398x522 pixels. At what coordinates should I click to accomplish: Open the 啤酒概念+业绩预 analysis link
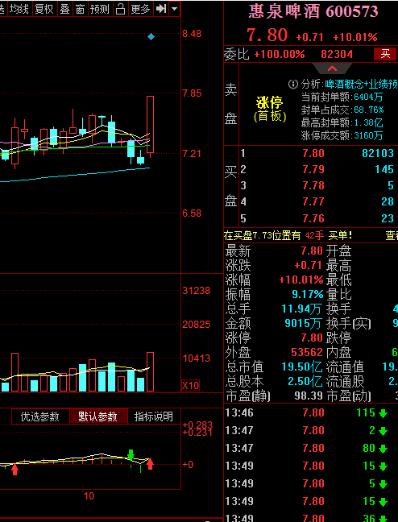pyautogui.click(x=362, y=85)
